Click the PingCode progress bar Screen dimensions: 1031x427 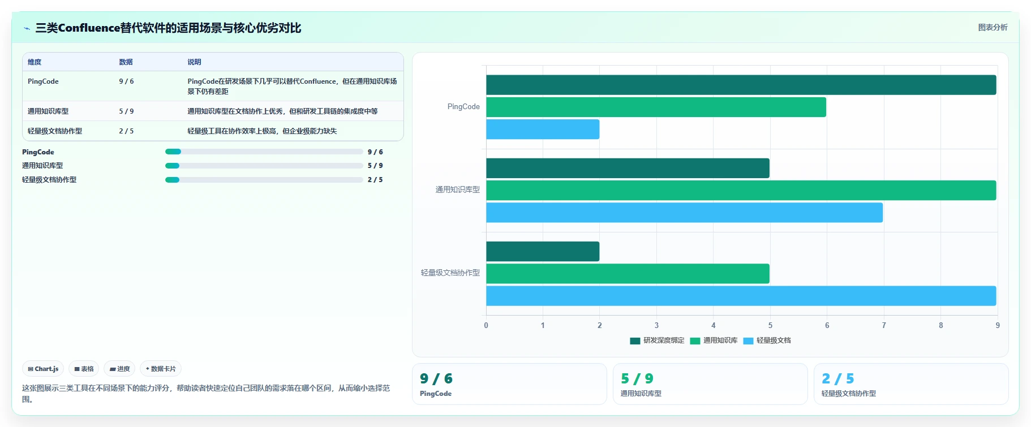click(x=264, y=152)
